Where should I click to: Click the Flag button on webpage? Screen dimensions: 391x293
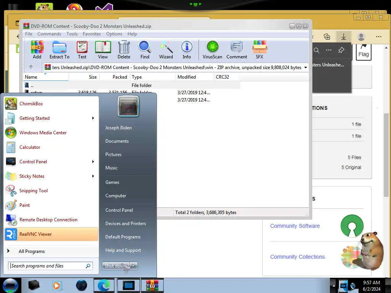pos(364,52)
